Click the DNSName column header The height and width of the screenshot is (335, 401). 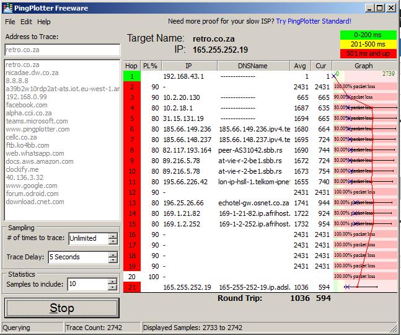tap(253, 66)
